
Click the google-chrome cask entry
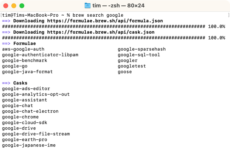(20, 117)
